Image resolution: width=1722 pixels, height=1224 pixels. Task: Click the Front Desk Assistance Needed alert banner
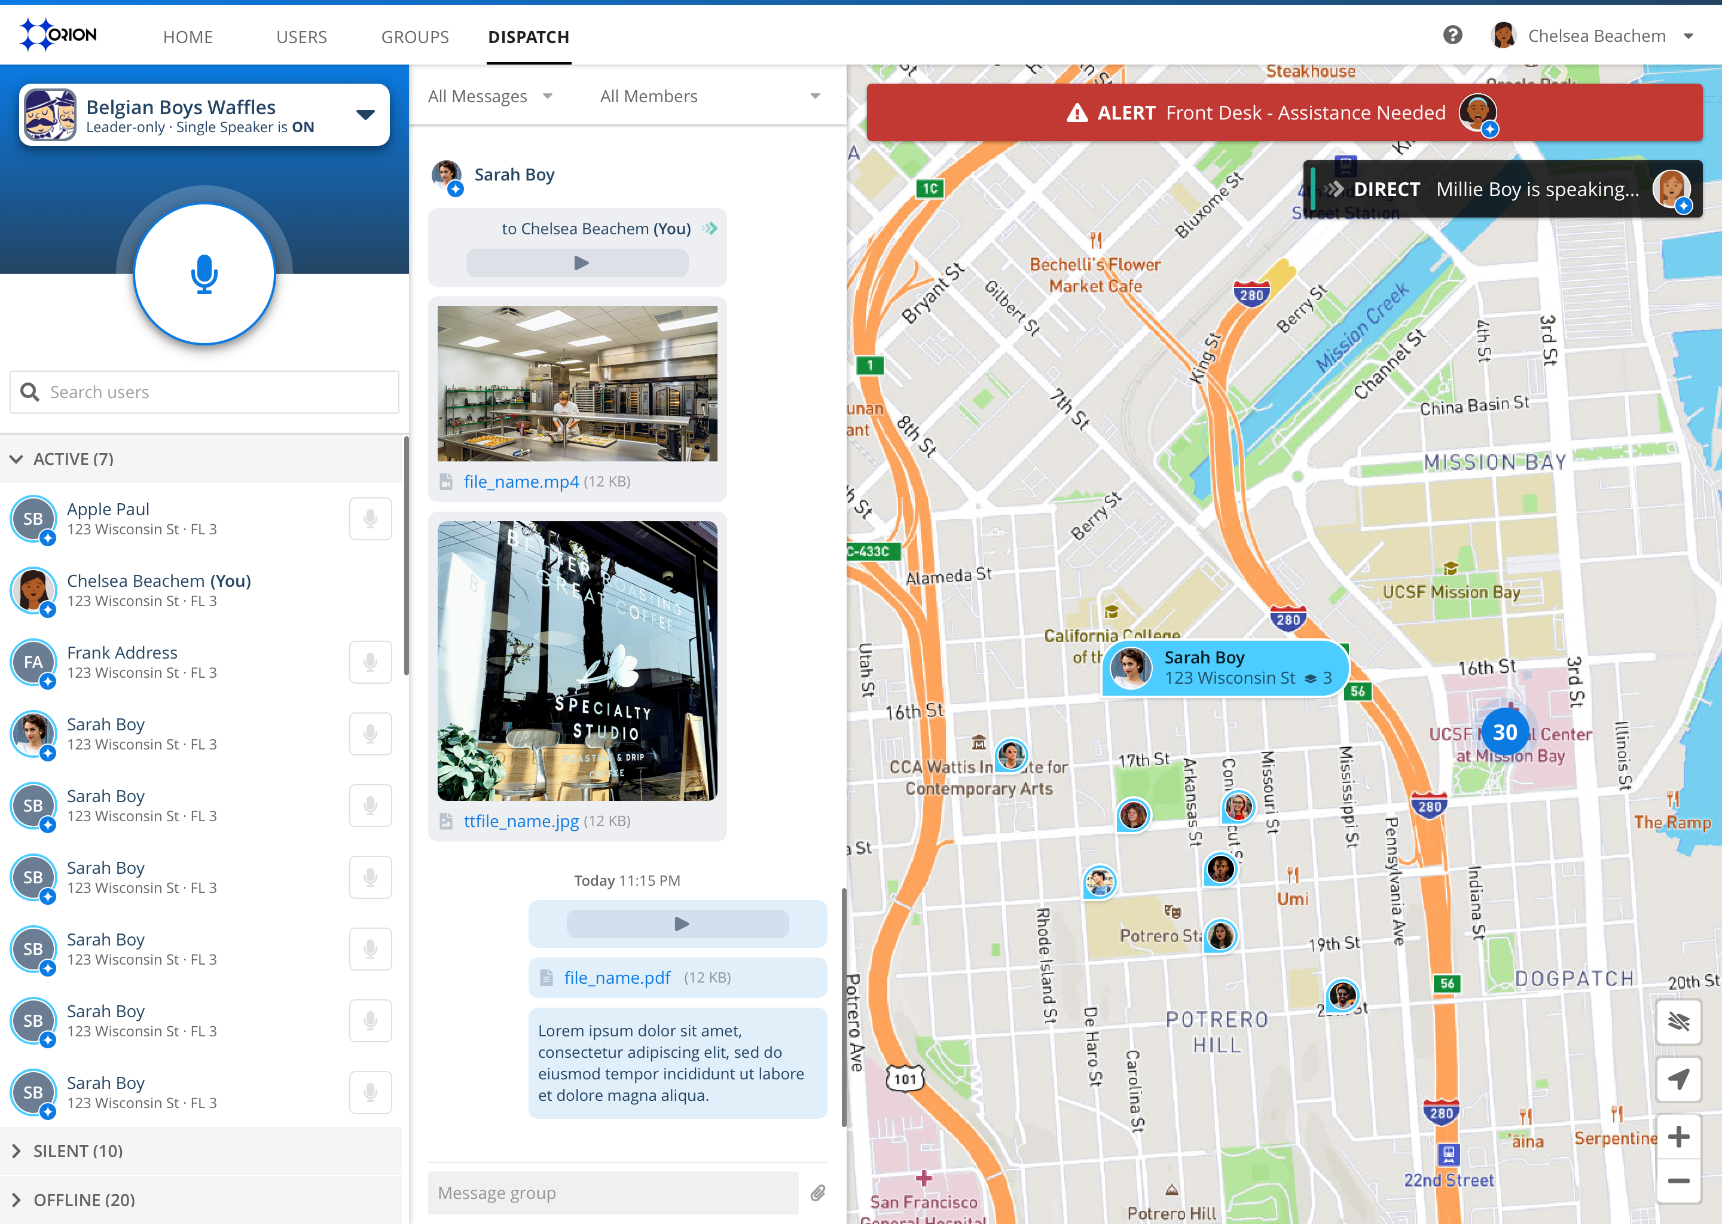(1284, 113)
